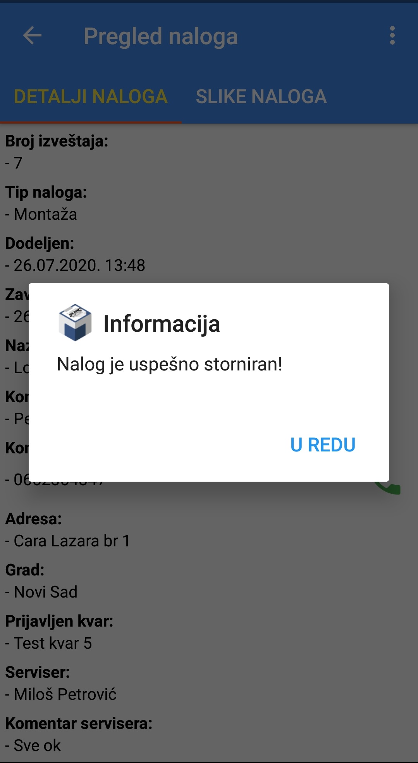The width and height of the screenshot is (418, 763).
Task: Open the three-dot overflow menu
Action: [392, 36]
